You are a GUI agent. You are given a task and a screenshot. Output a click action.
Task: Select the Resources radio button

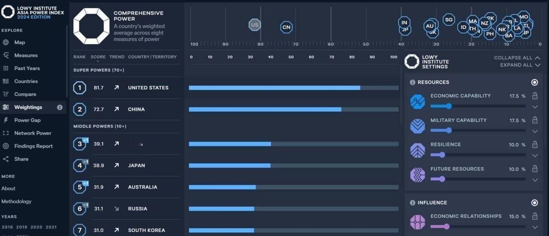click(x=534, y=82)
